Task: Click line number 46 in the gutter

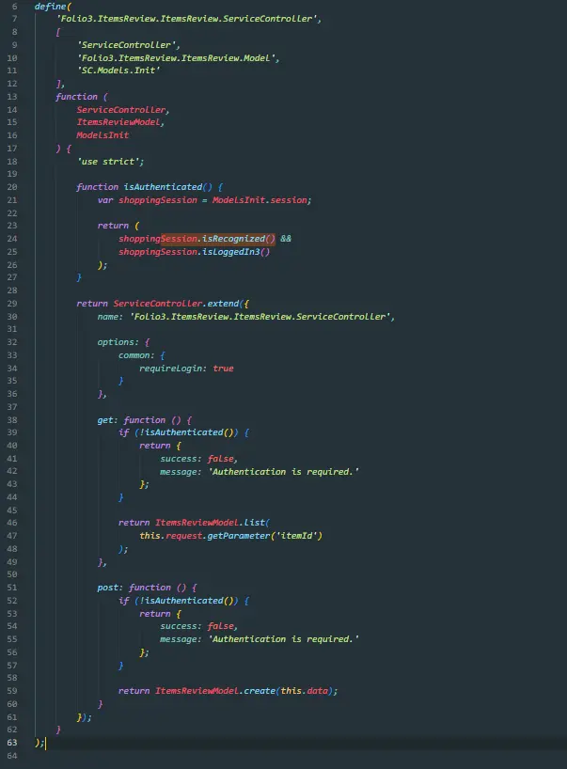Action: 12,523
